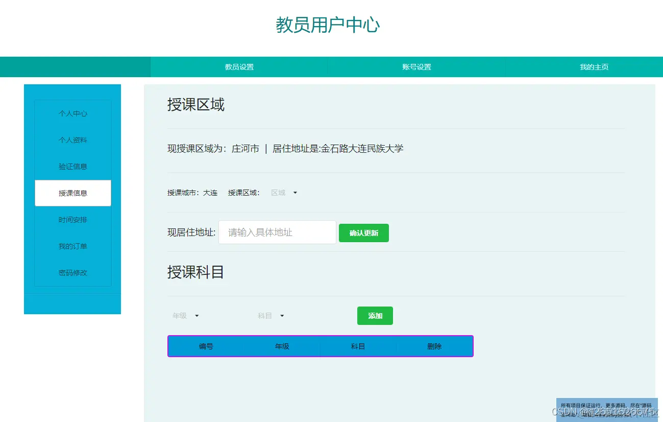Open the 密码修改 page

pos(72,273)
